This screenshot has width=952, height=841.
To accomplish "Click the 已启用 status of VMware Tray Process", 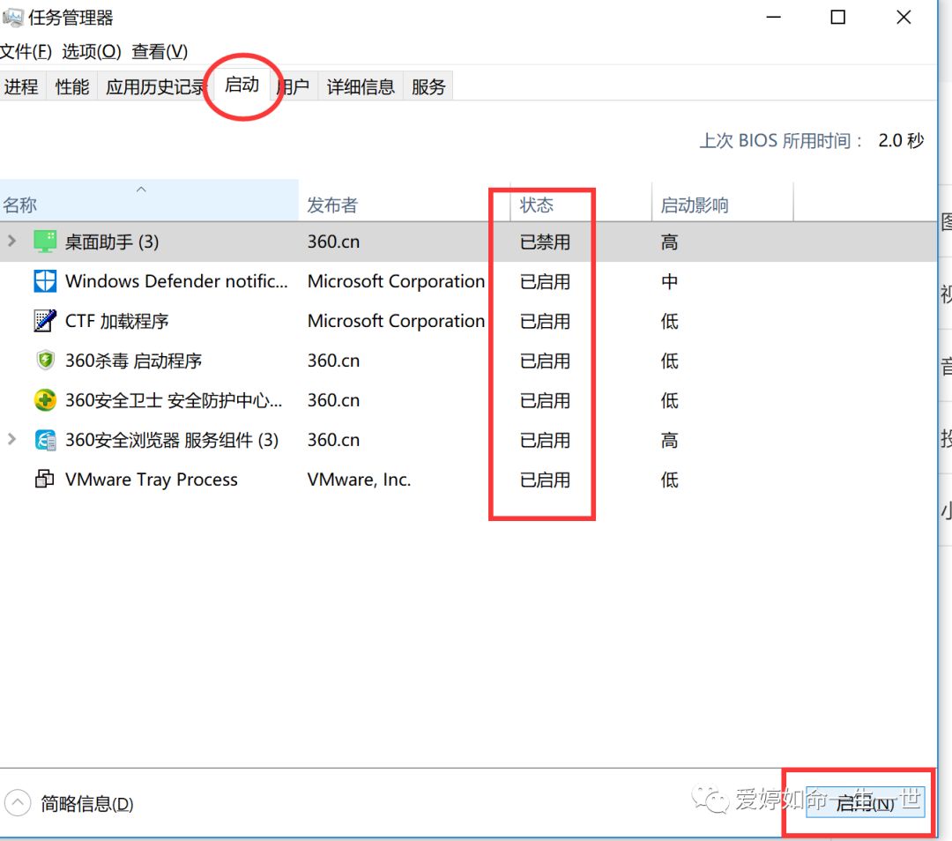I will (545, 480).
